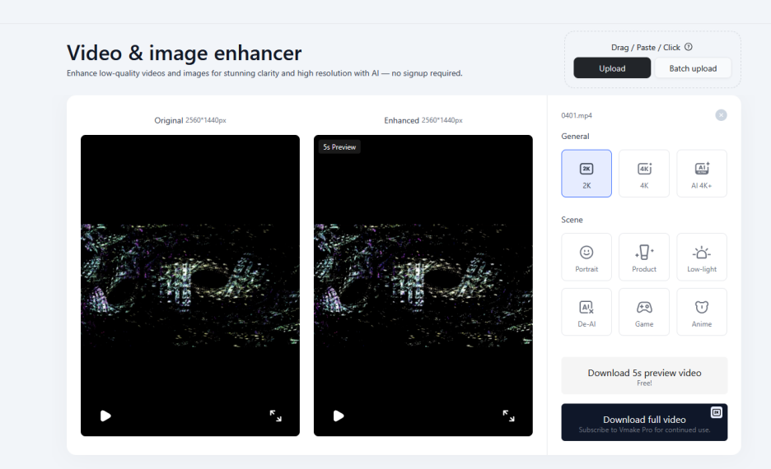The width and height of the screenshot is (771, 469).
Task: Select the 2K resolution option
Action: click(x=586, y=174)
